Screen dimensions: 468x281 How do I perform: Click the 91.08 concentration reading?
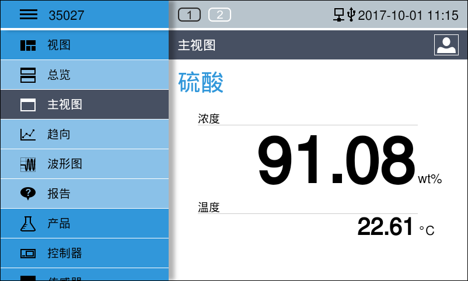click(x=336, y=160)
